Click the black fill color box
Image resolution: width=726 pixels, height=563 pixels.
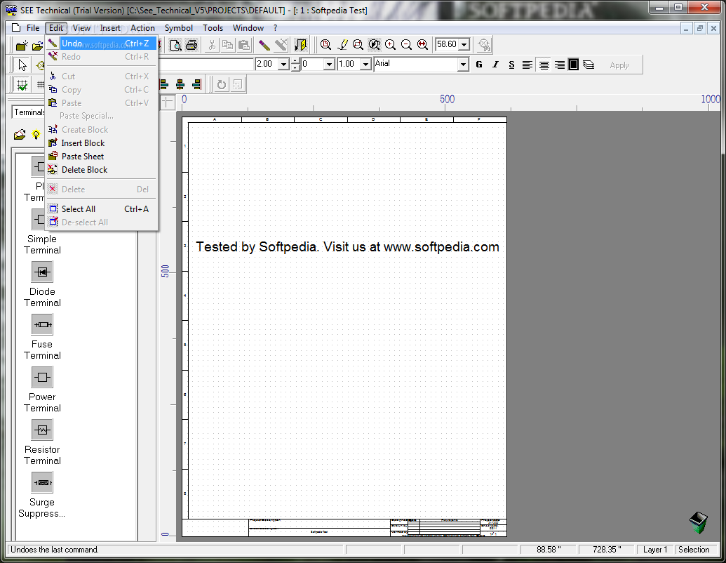point(573,65)
